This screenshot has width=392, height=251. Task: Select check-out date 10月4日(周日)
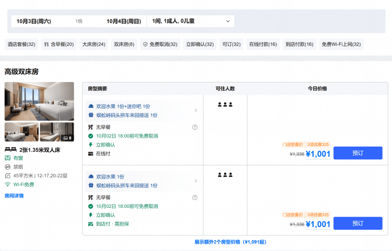point(124,21)
